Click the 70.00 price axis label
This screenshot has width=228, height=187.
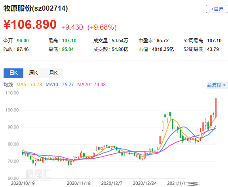pyautogui.click(x=13, y=161)
